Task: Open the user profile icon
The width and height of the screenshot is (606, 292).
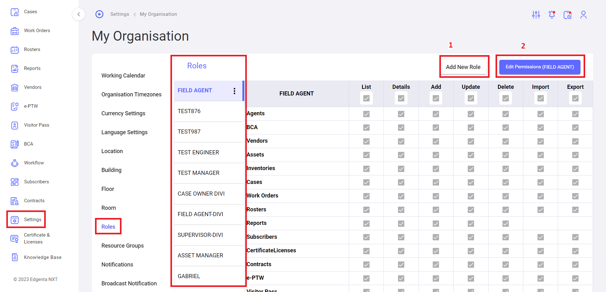Action: [583, 14]
